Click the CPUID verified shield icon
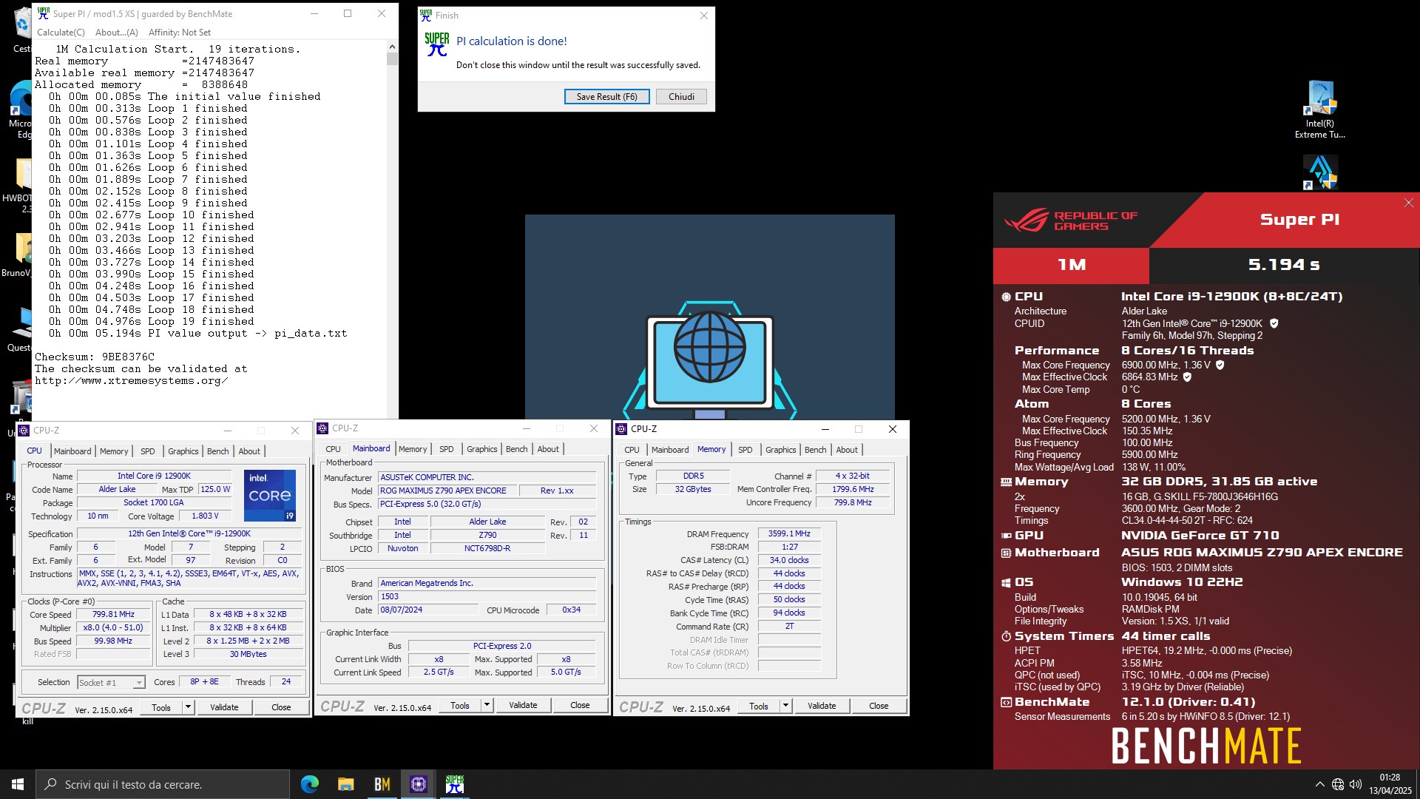This screenshot has width=1420, height=799. click(x=1274, y=323)
